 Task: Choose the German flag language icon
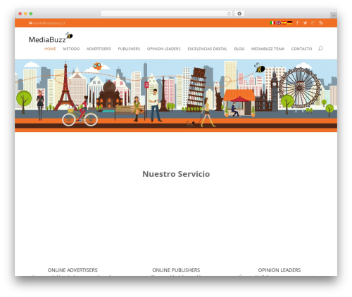(x=289, y=22)
